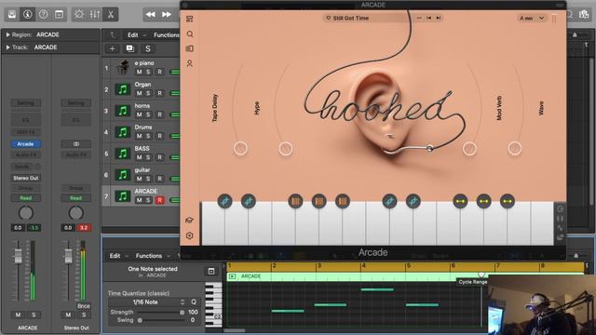Click the e piano track instrument icon
This screenshot has width=596, height=335.
pos(123,68)
